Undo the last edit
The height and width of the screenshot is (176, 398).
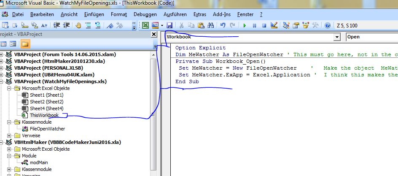tap(223, 25)
